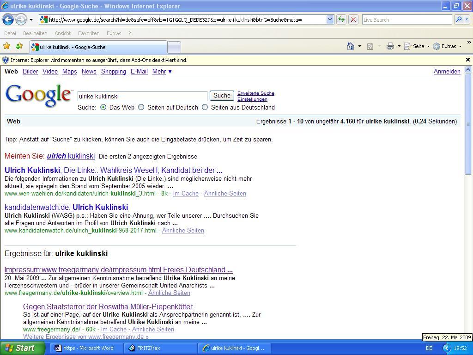The image size is (473, 355).
Task: Open a new blank tab
Action: pos(174,48)
